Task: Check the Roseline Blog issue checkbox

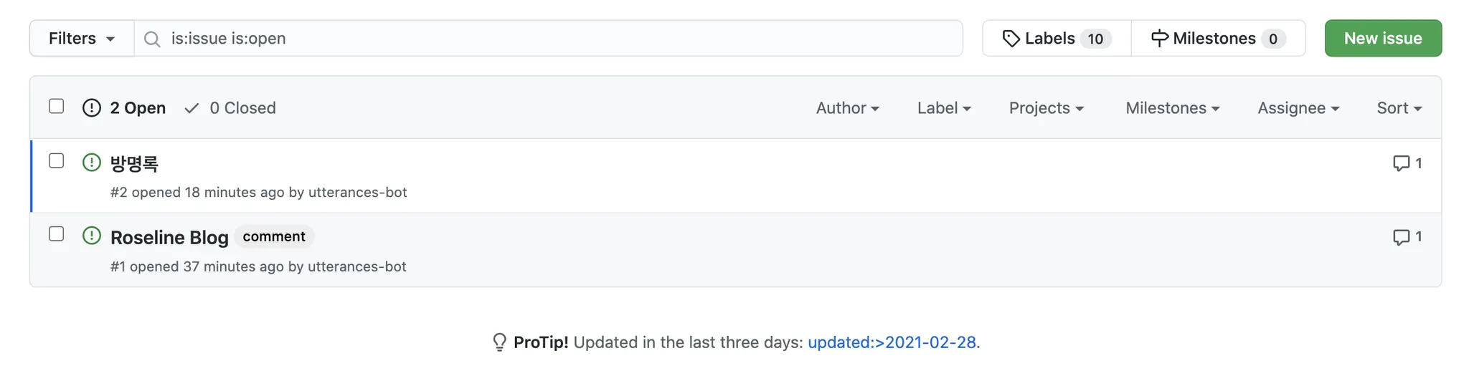Action: click(57, 234)
